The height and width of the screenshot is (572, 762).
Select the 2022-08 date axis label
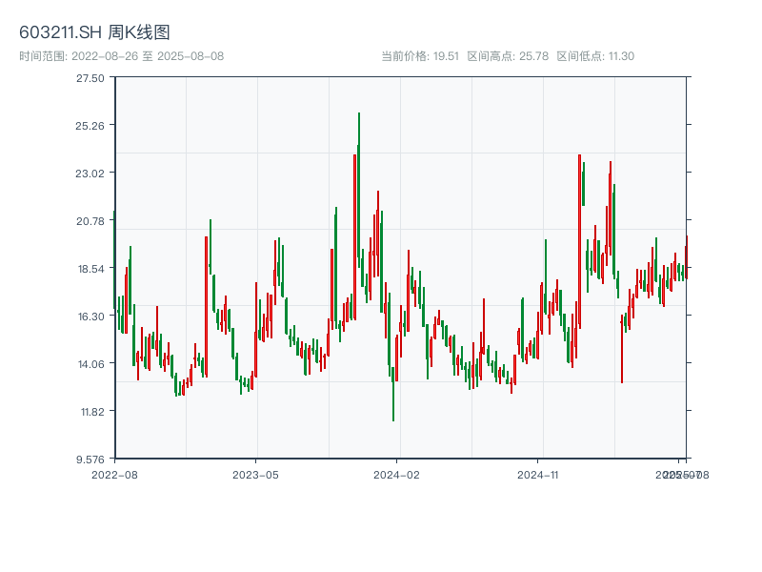pyautogui.click(x=114, y=474)
